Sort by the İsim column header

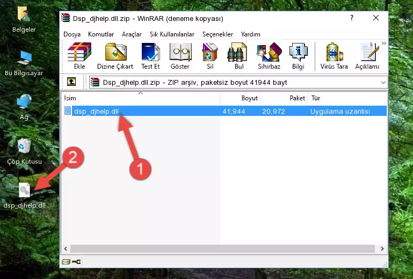point(141,98)
